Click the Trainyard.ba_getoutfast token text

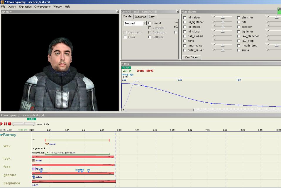(62, 153)
